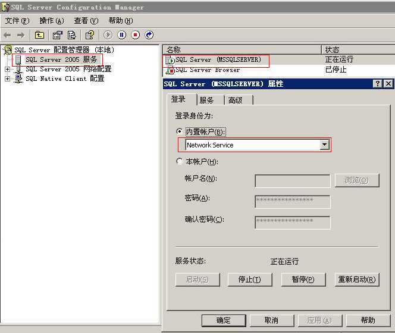Click the 应用(A) button
Image resolution: width=395 pixels, height=333 pixels.
coord(320,321)
